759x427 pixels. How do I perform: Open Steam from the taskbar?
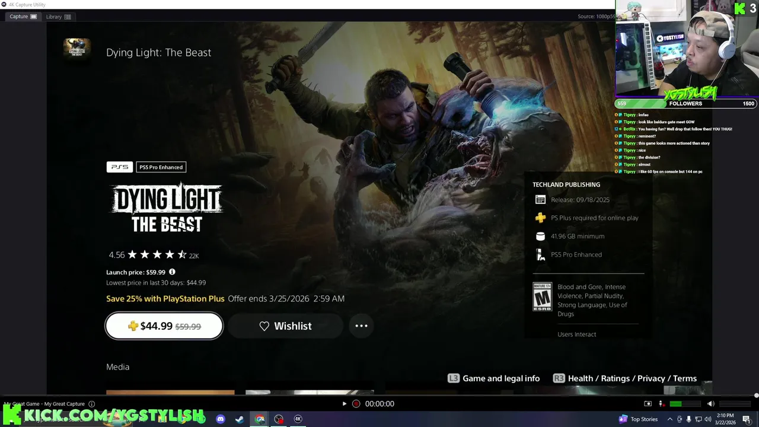pyautogui.click(x=240, y=419)
